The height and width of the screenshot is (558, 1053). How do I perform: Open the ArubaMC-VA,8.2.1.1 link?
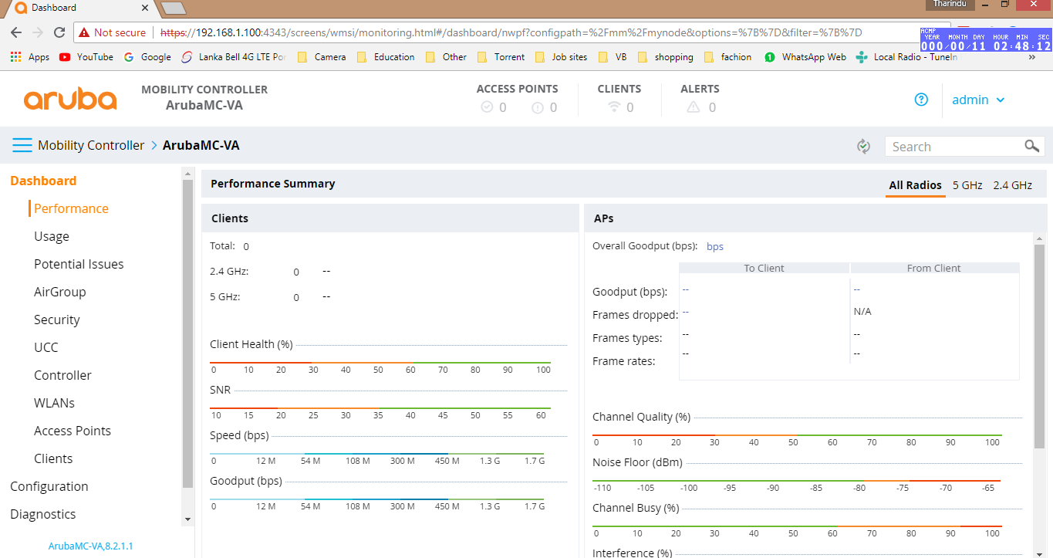(90, 546)
